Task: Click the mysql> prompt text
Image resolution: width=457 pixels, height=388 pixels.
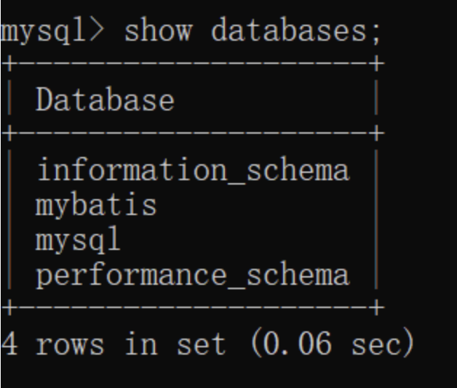Action: (x=55, y=33)
